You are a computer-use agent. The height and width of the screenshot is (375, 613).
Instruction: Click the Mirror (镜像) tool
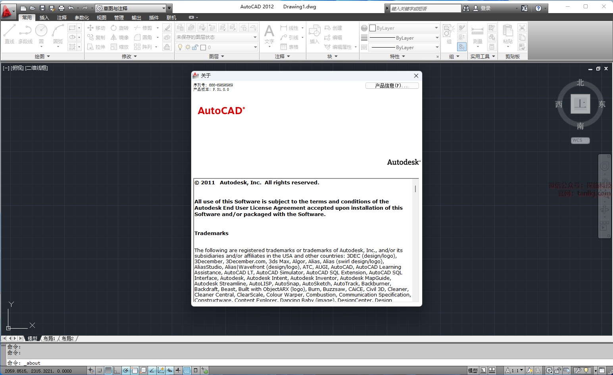point(120,37)
